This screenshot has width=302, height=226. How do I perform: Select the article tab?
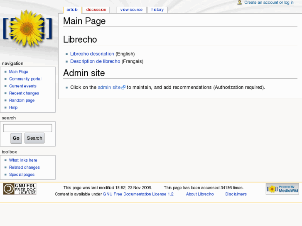tap(72, 10)
